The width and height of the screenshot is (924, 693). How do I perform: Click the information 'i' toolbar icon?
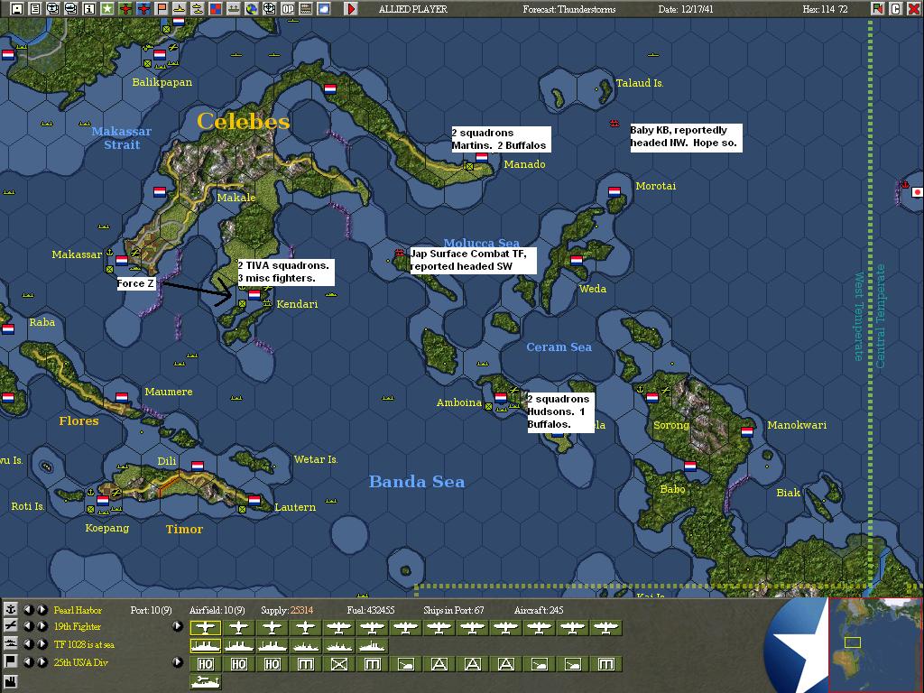tap(88, 8)
